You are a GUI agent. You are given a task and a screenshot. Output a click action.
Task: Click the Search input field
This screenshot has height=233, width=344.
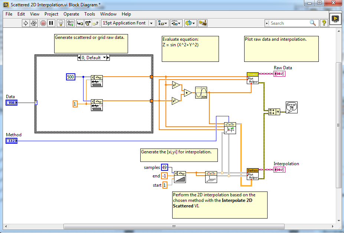(289, 23)
